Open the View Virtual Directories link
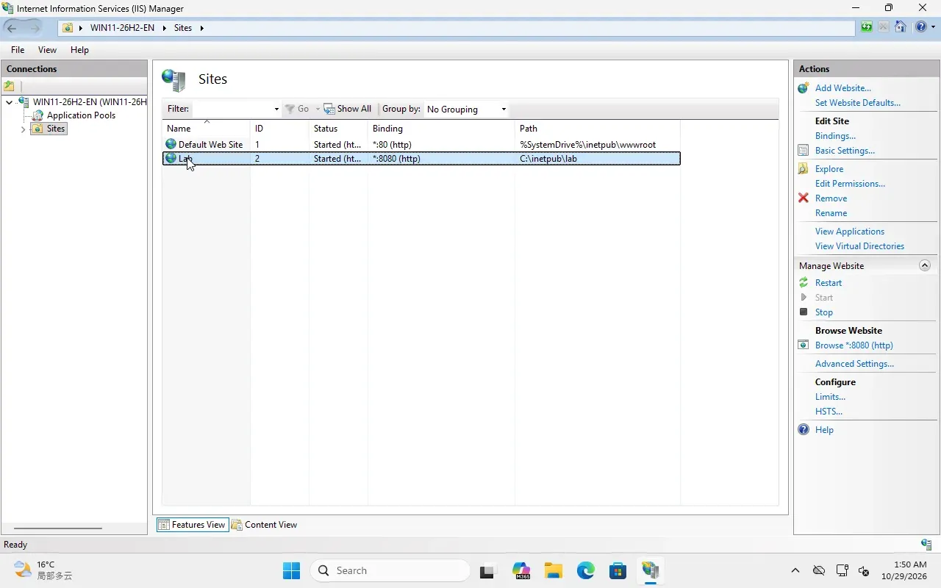 coord(859,245)
